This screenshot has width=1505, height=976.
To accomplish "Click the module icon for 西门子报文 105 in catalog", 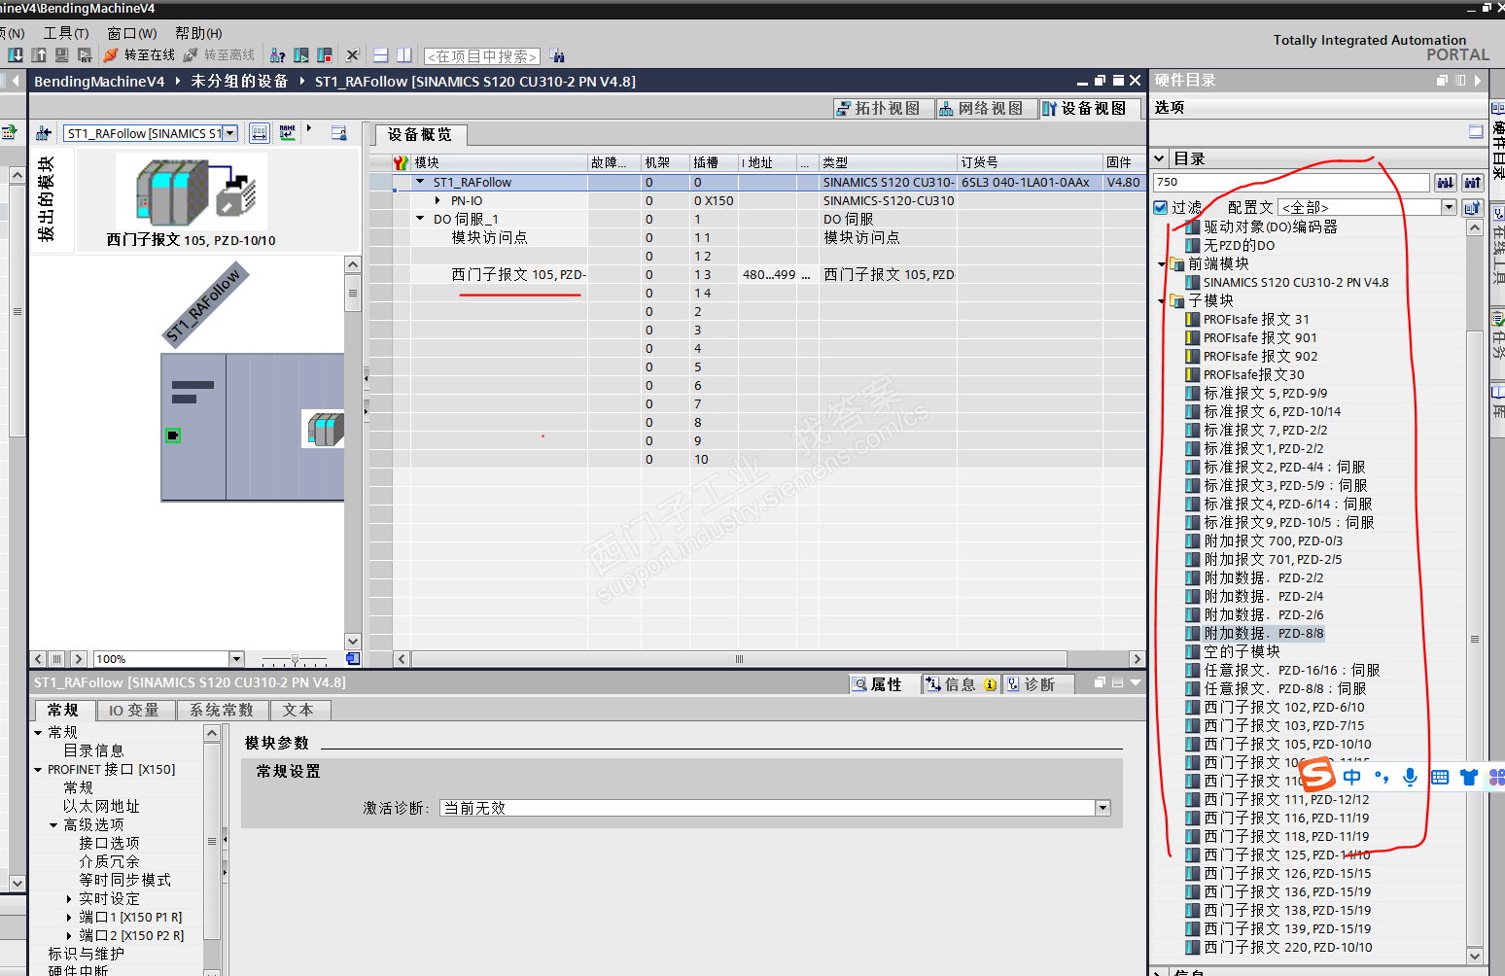I will [x=1193, y=745].
